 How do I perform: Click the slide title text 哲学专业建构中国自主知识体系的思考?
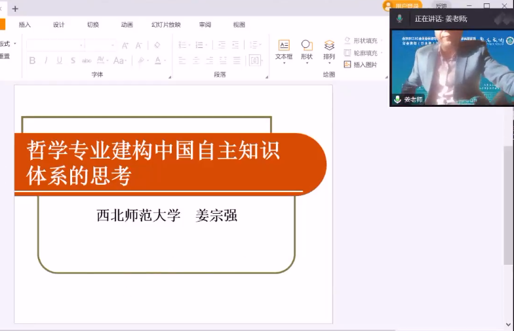(x=153, y=163)
